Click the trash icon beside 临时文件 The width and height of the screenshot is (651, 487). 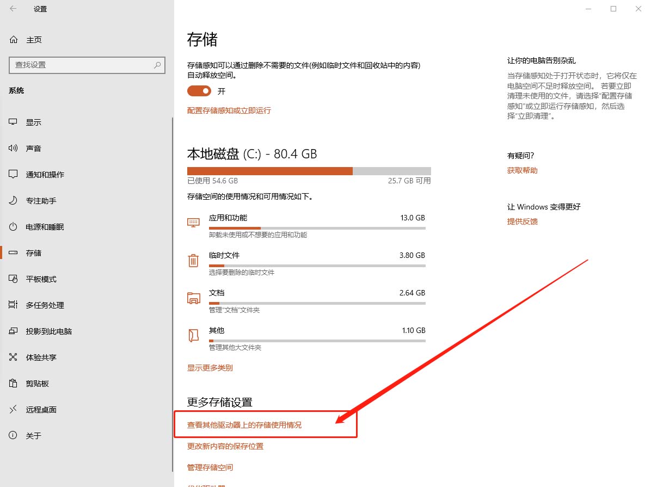(193, 260)
